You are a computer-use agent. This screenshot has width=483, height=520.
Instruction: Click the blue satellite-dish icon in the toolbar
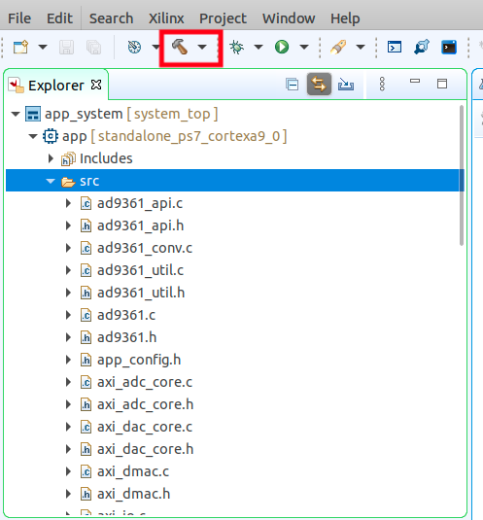tap(422, 47)
